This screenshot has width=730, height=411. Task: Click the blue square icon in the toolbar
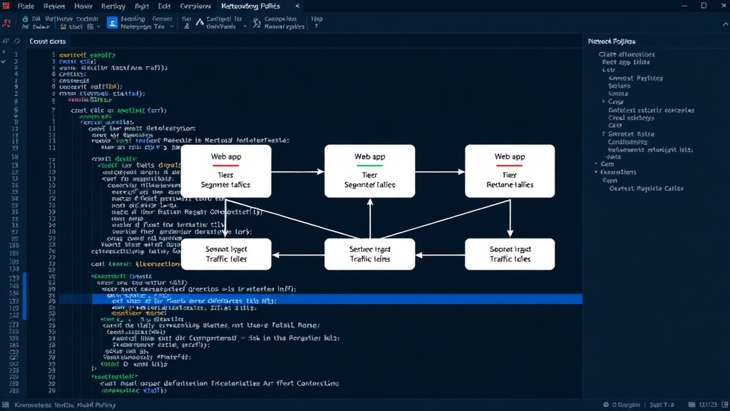click(112, 23)
